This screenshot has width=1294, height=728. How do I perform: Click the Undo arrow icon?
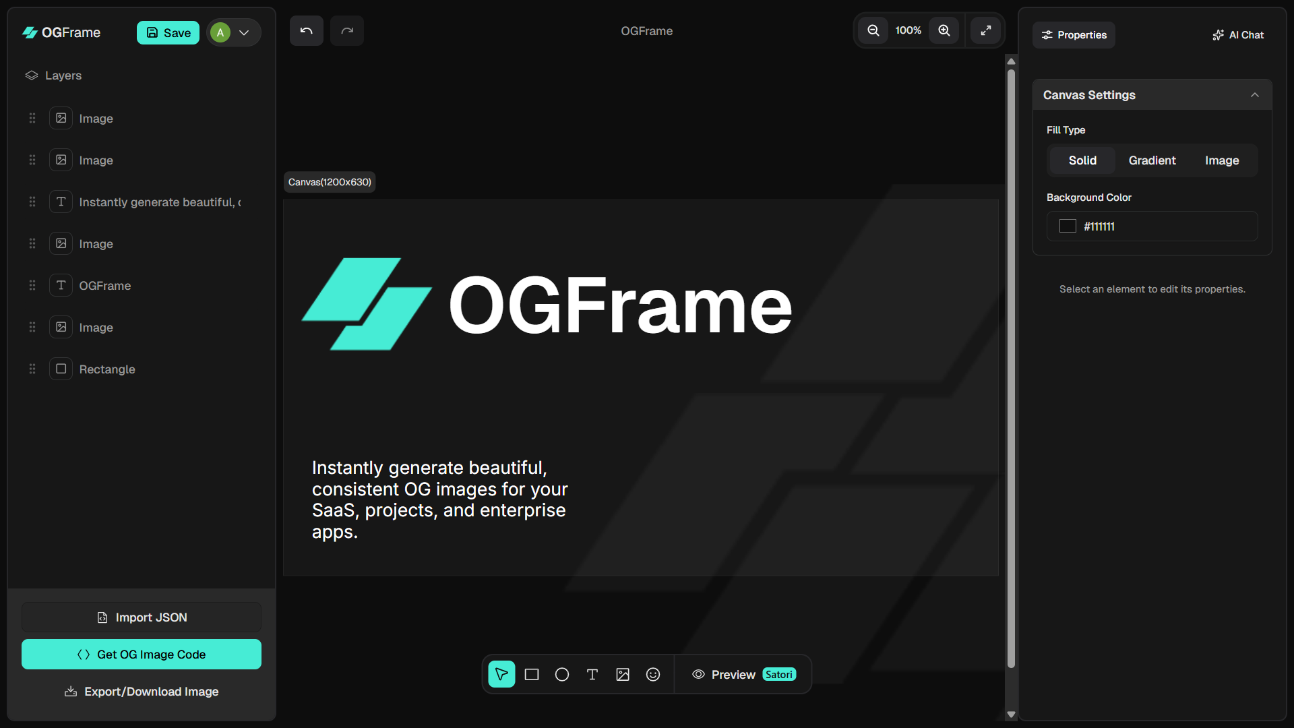click(x=306, y=30)
